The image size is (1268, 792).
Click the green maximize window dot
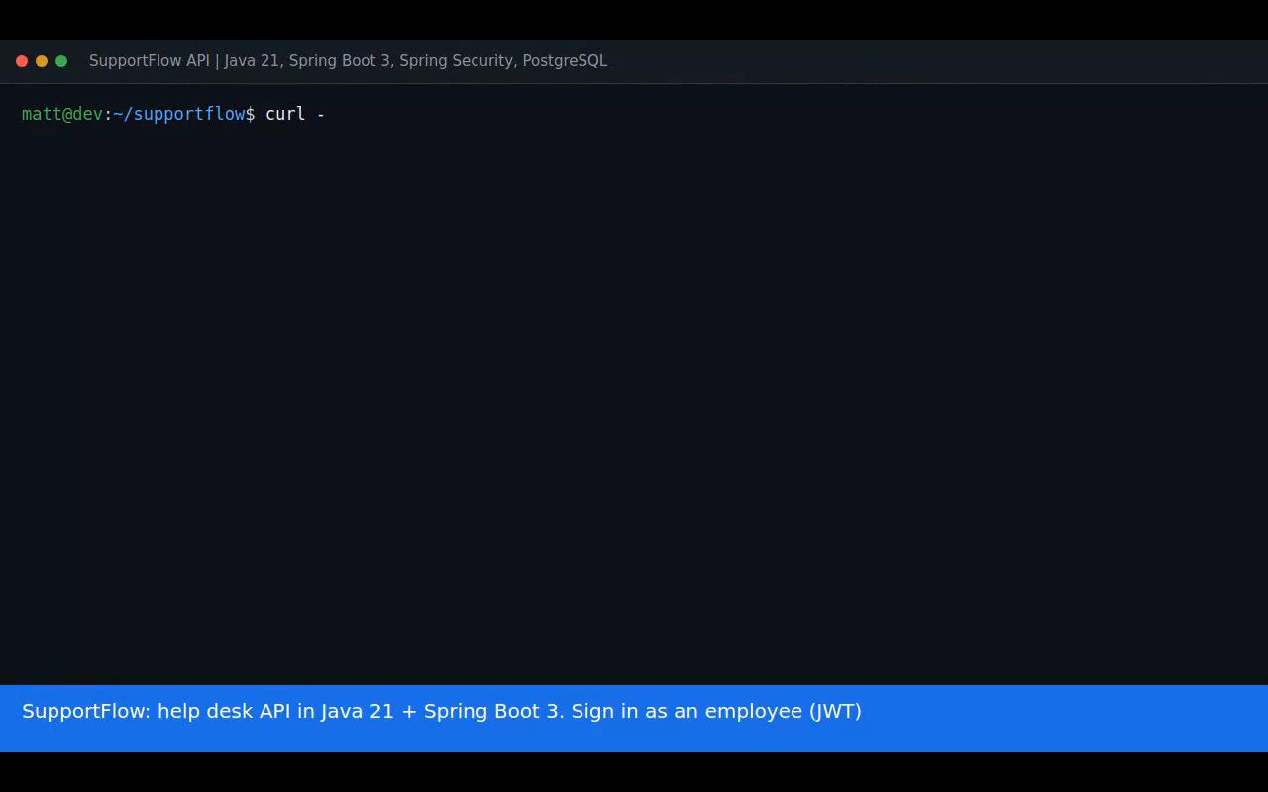point(61,61)
